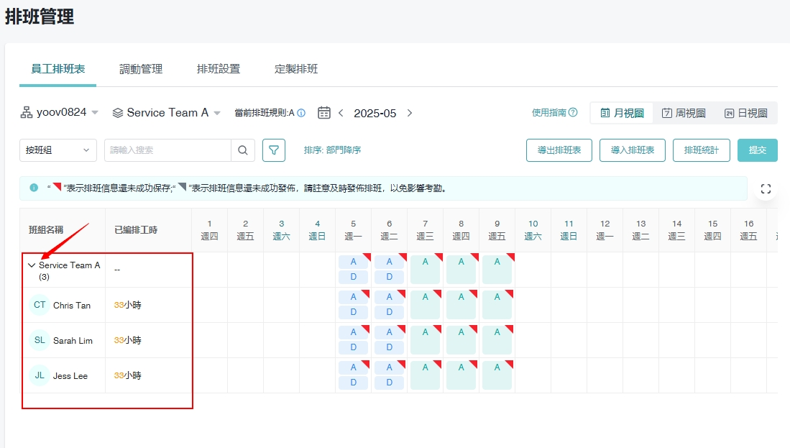Image resolution: width=790 pixels, height=448 pixels.
Task: Click Chris Tan's CT avatar
Action: pyautogui.click(x=40, y=305)
